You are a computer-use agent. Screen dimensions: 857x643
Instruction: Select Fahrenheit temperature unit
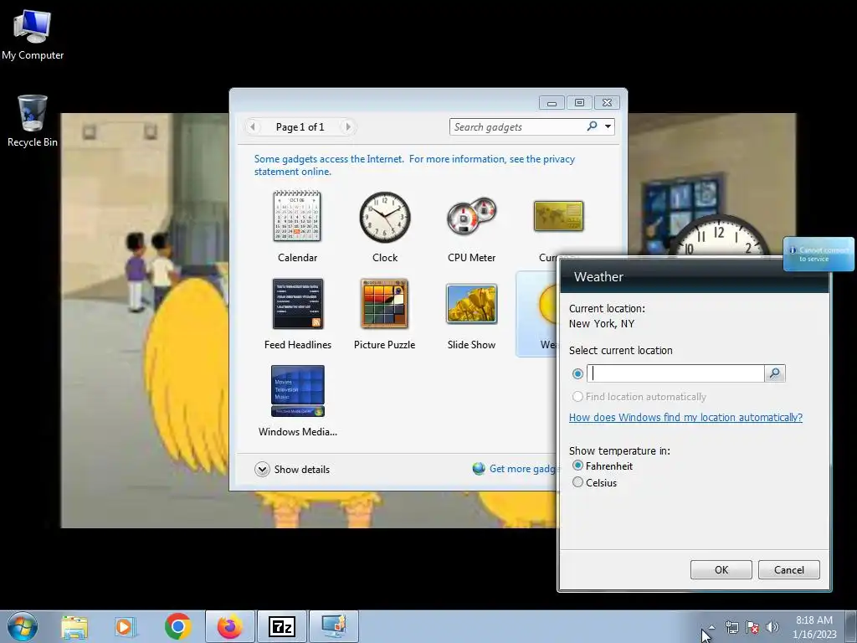[577, 466]
